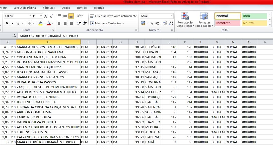Screen dimensions: 273x145
Task: Apply the red font color
Action: [x=49, y=23]
